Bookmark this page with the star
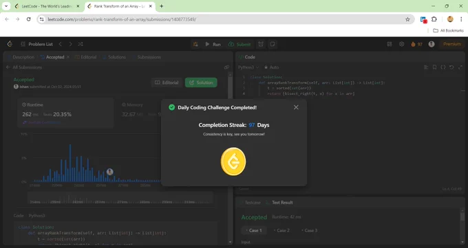The width and height of the screenshot is (468, 248). click(x=407, y=19)
